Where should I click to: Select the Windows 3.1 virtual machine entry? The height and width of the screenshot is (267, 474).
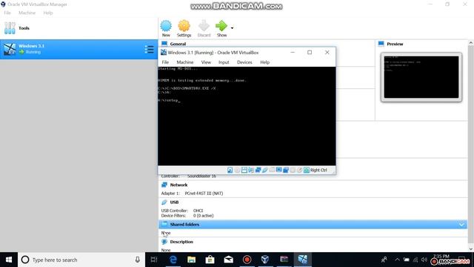coord(79,49)
